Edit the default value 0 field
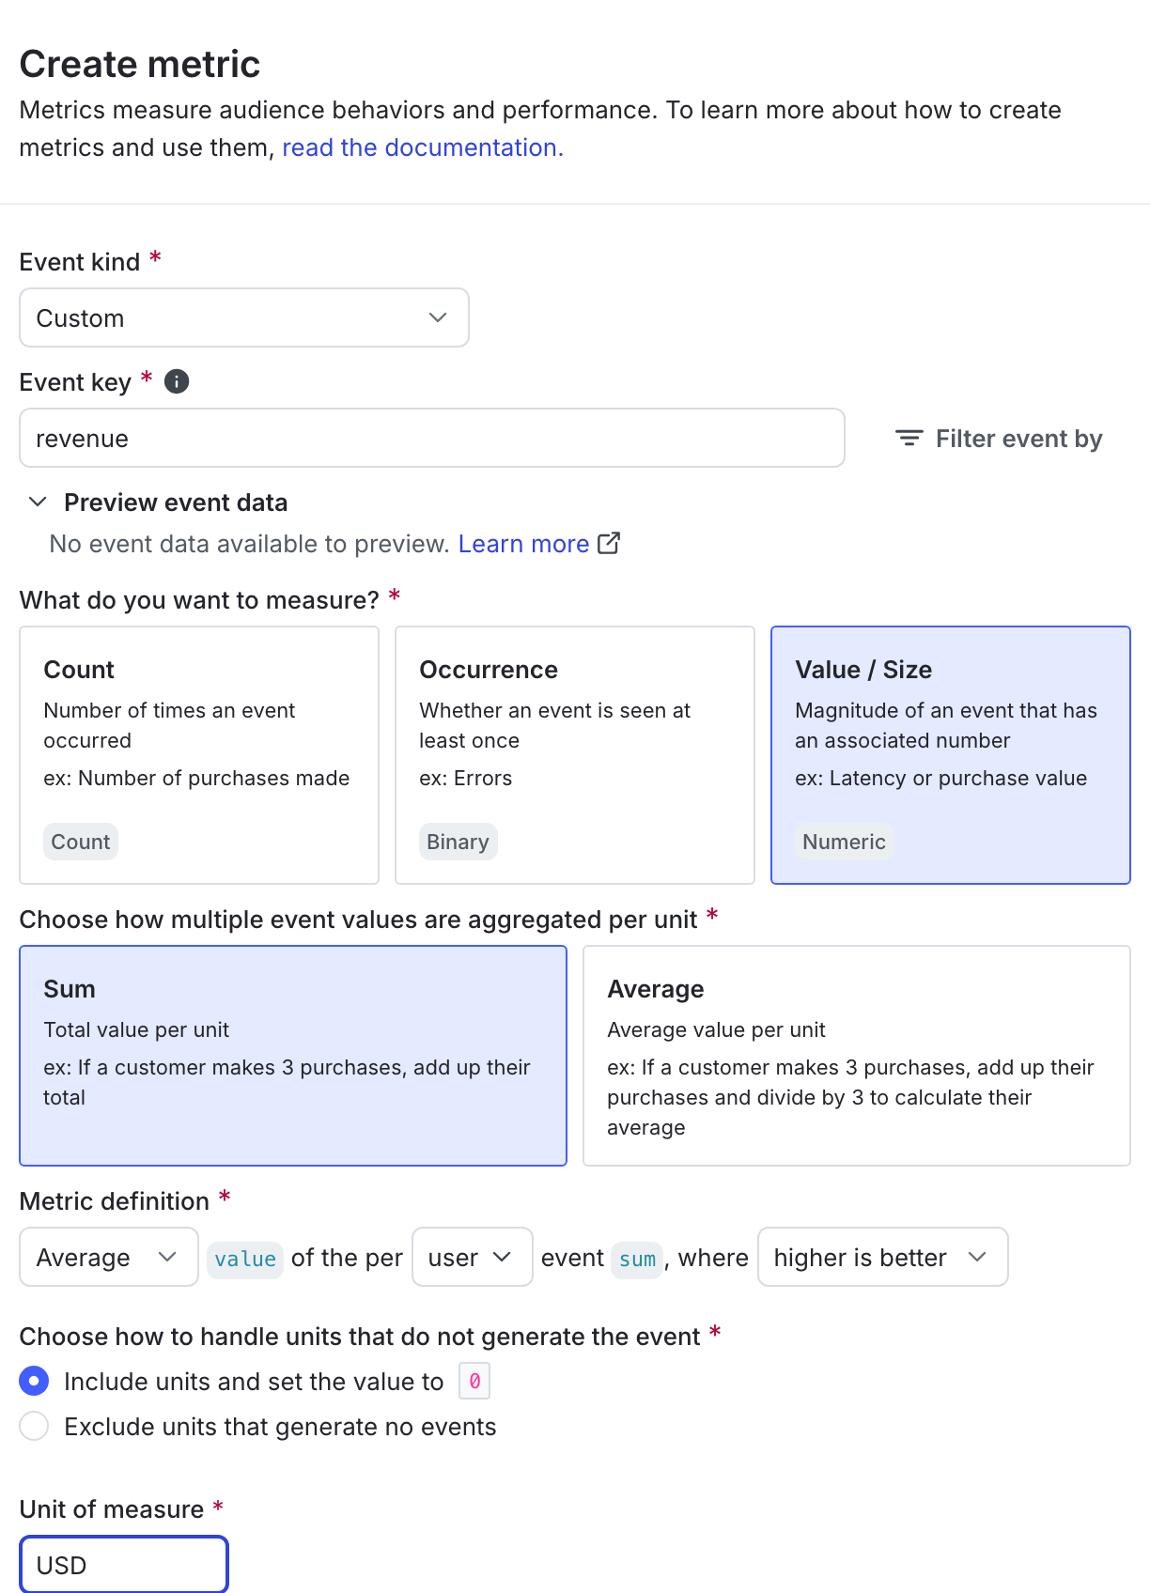 tap(474, 1381)
